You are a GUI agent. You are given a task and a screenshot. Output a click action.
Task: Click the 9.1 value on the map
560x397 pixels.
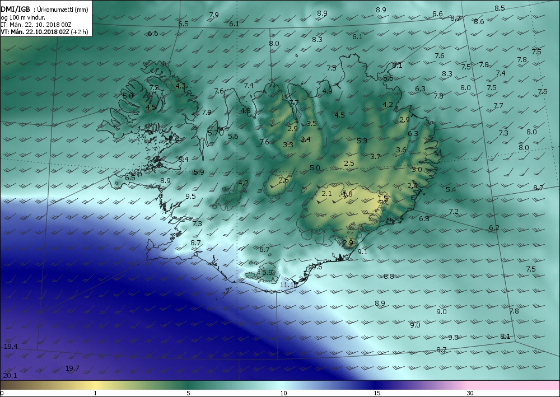[x=362, y=252]
